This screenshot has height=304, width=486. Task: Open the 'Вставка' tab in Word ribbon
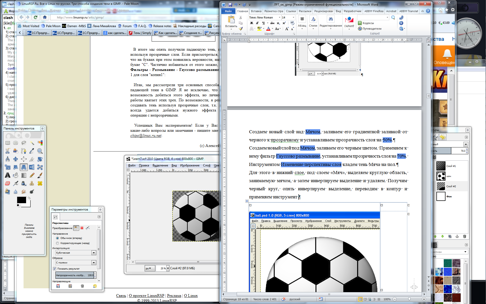pos(256,11)
